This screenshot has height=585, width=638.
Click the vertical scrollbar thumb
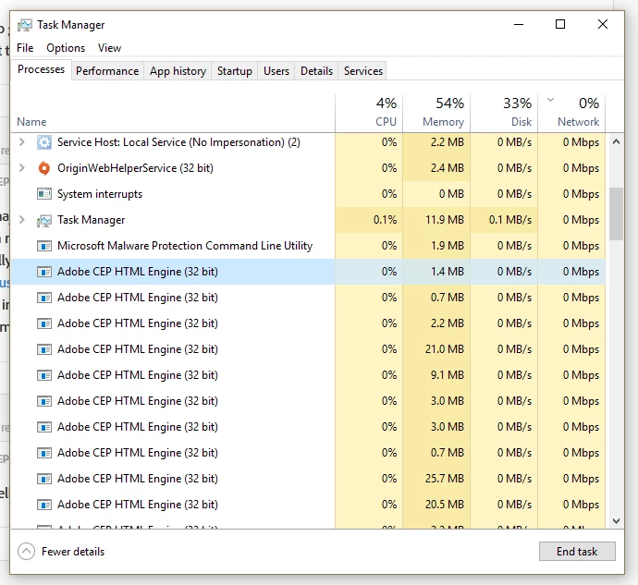pos(616,213)
